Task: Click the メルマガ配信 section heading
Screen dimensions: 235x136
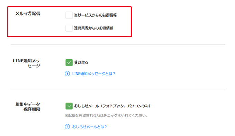Action: coord(28,13)
